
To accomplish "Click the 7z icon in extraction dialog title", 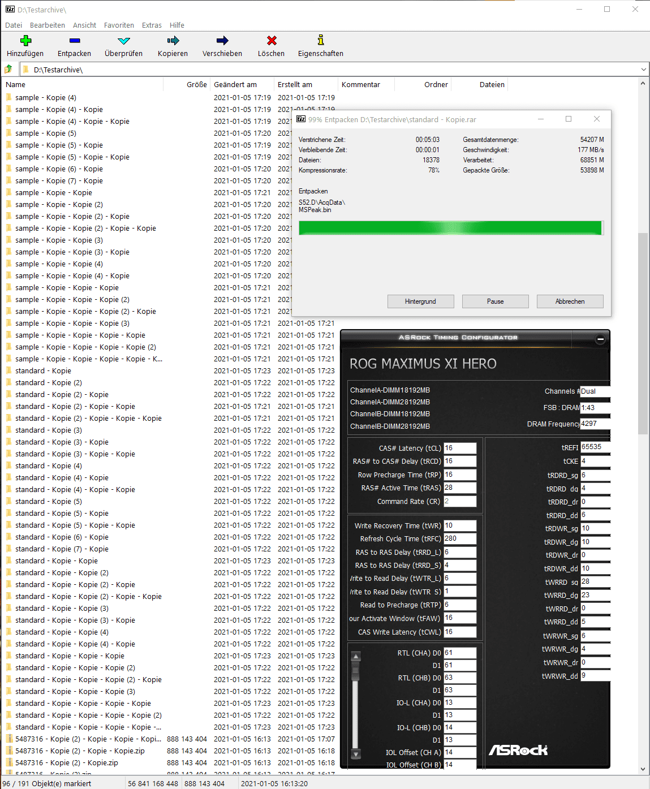I will [x=301, y=119].
